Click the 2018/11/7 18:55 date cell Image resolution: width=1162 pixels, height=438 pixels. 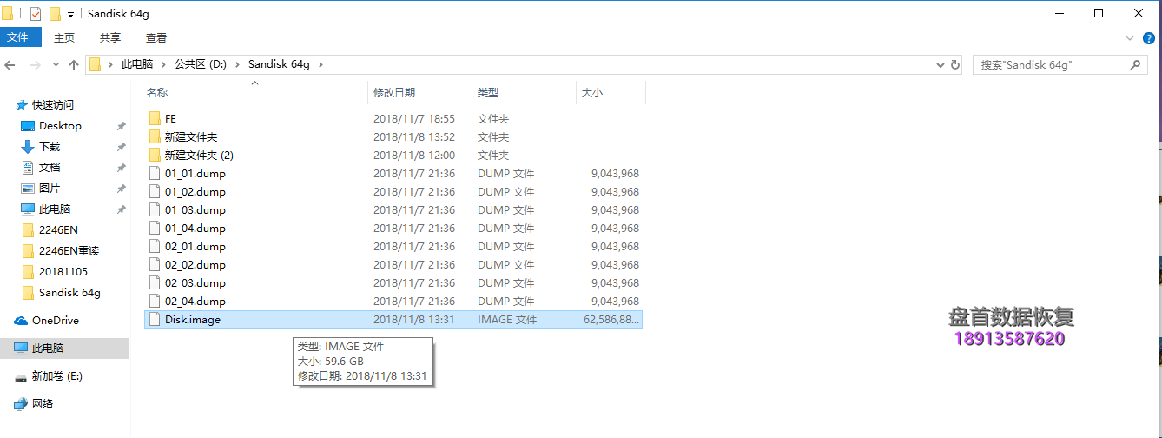click(414, 118)
